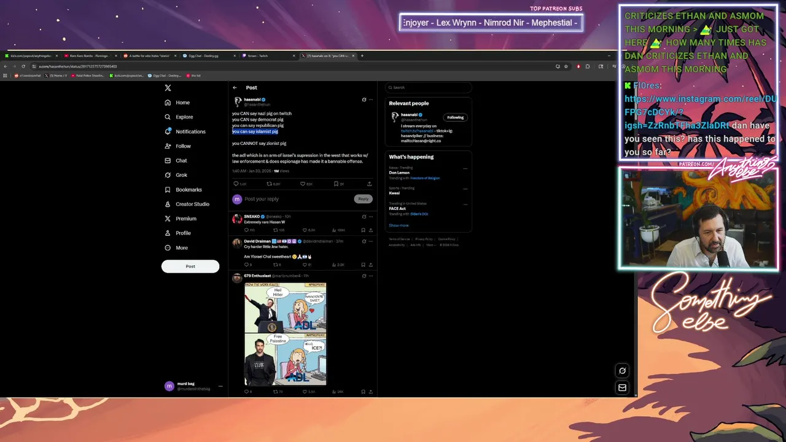Reply to David Draiman's comment

click(x=247, y=265)
